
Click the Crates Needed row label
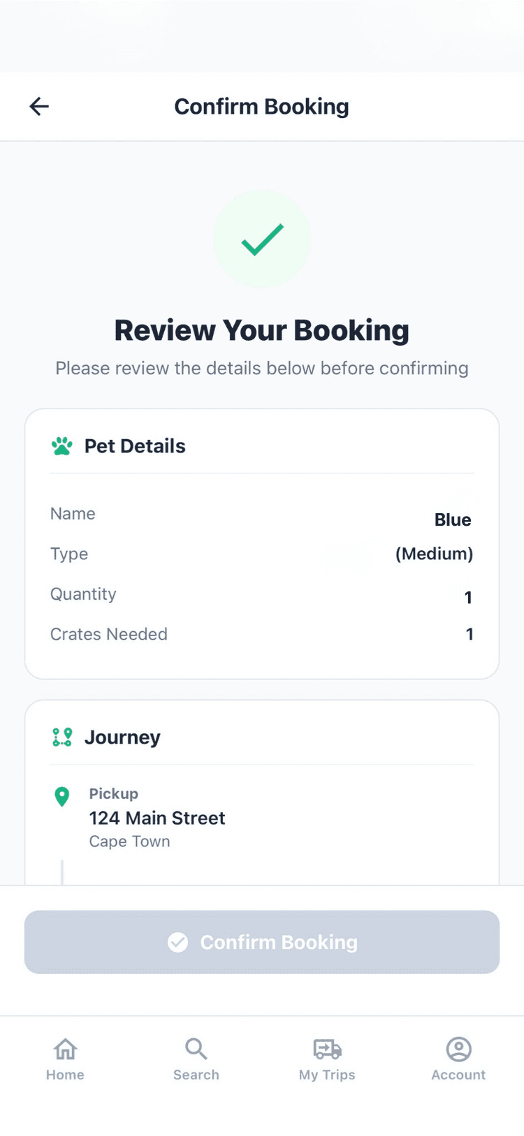coord(109,634)
